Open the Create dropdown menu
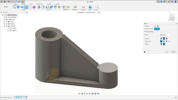Viewport: 178px width, 100px height. 24,10
